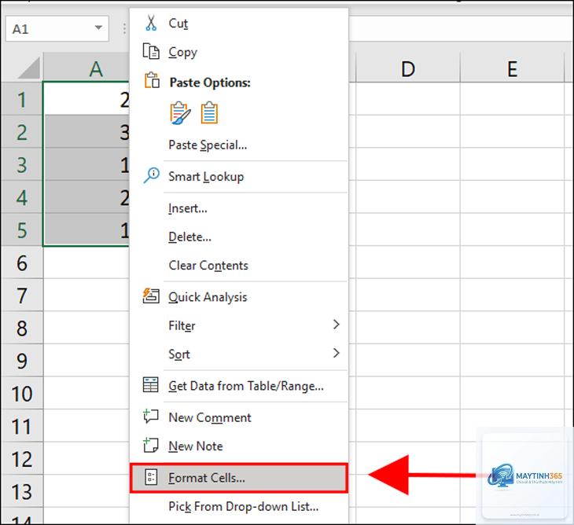Select row 8 header
This screenshot has height=525, width=574.
pos(22,328)
